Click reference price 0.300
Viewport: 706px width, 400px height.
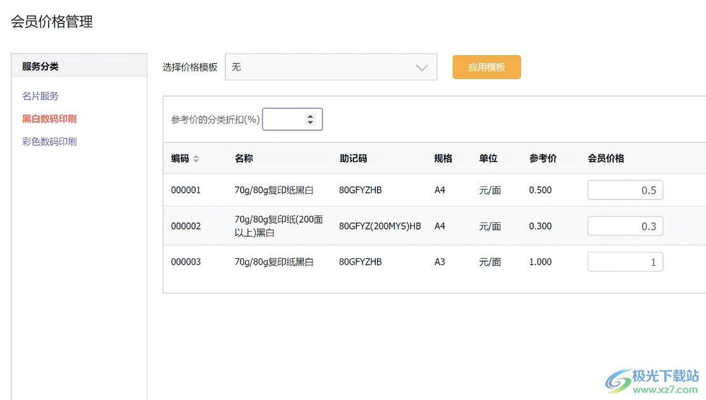[x=540, y=226]
